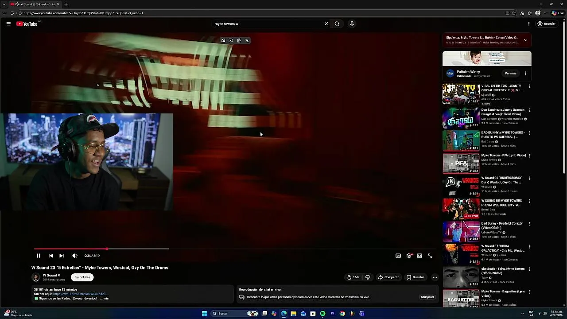
Task: Open more actions beside Guardar
Action: [435, 277]
